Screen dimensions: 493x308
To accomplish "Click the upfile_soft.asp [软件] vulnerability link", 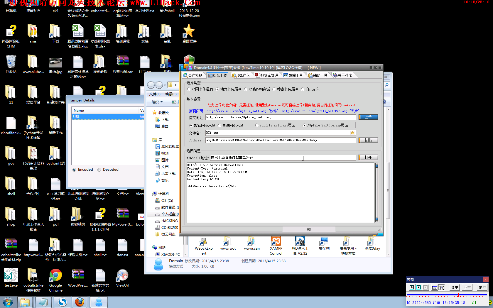I will click(242, 111).
